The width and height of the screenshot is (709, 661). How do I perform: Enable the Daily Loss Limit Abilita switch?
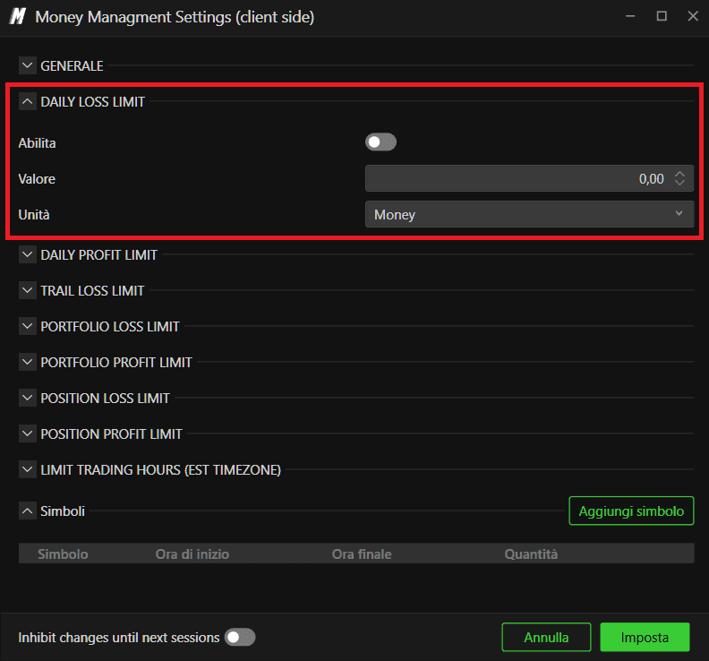pyautogui.click(x=380, y=142)
